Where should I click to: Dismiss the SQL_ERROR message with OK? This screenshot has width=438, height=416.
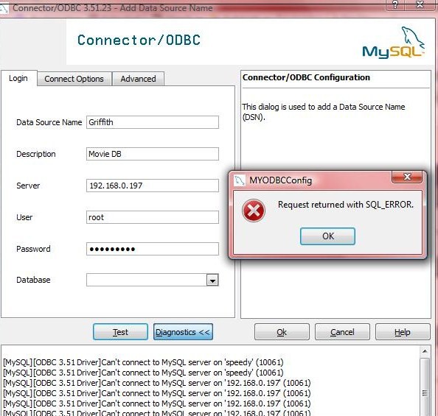coord(327,236)
